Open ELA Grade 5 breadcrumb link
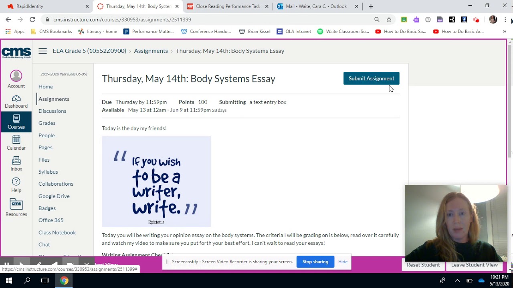 [x=89, y=51]
